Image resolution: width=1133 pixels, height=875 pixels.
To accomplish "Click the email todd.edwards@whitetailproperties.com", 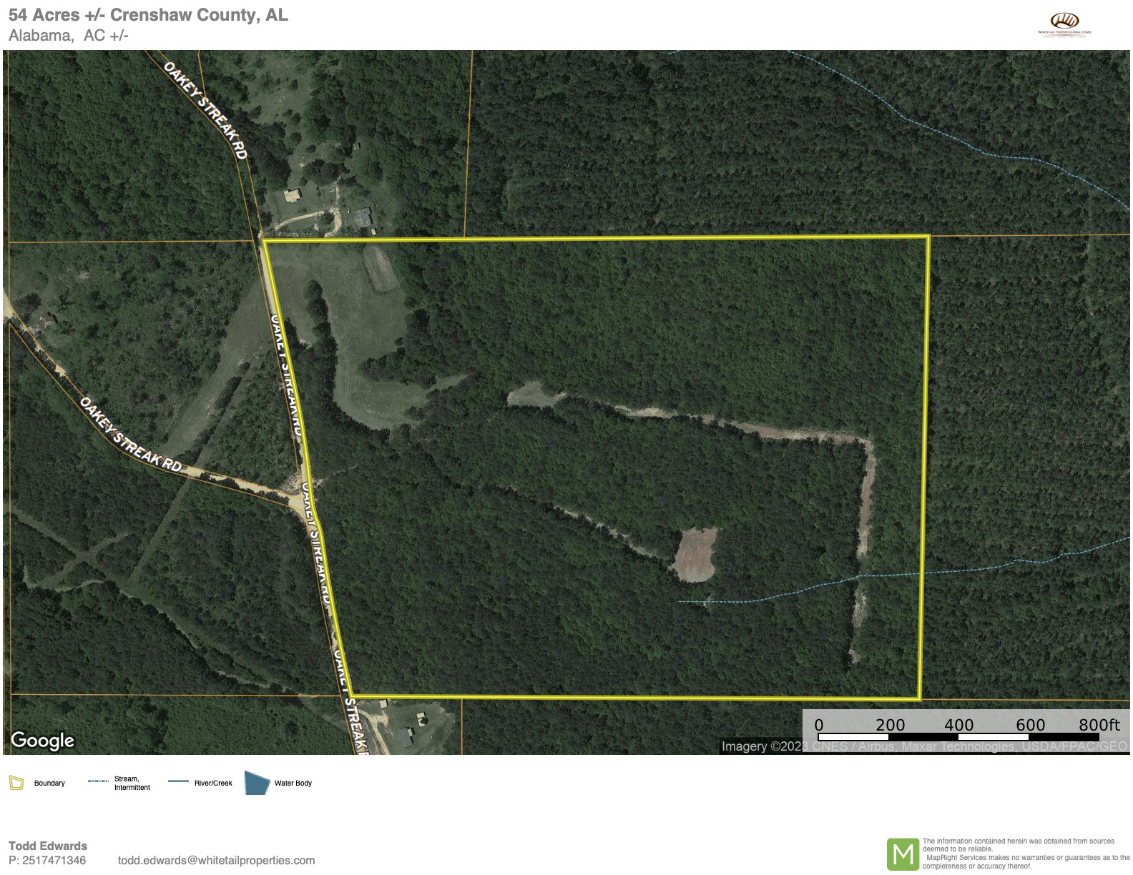I will pos(216,860).
